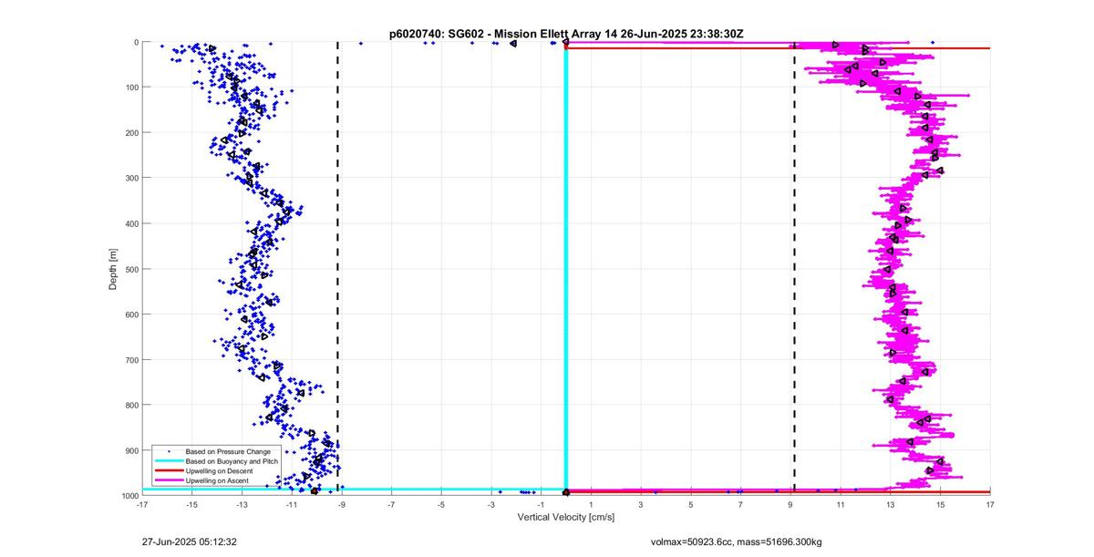Viewport: 1094px width, 557px height.
Task: Click the 'Upwelling on Descent' legend entry
Action: tap(219, 470)
